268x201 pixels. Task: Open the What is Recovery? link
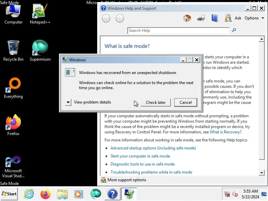coord(225,132)
